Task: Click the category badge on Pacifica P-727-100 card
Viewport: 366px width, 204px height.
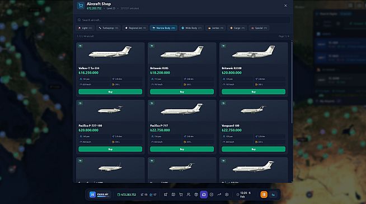Action: (80, 104)
